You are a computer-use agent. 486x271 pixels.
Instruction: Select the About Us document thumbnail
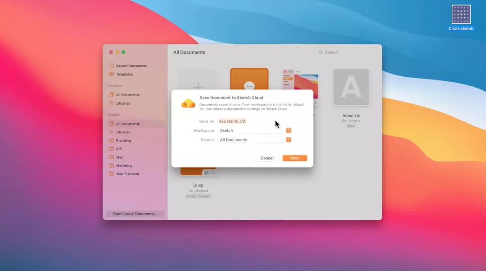[x=351, y=88]
